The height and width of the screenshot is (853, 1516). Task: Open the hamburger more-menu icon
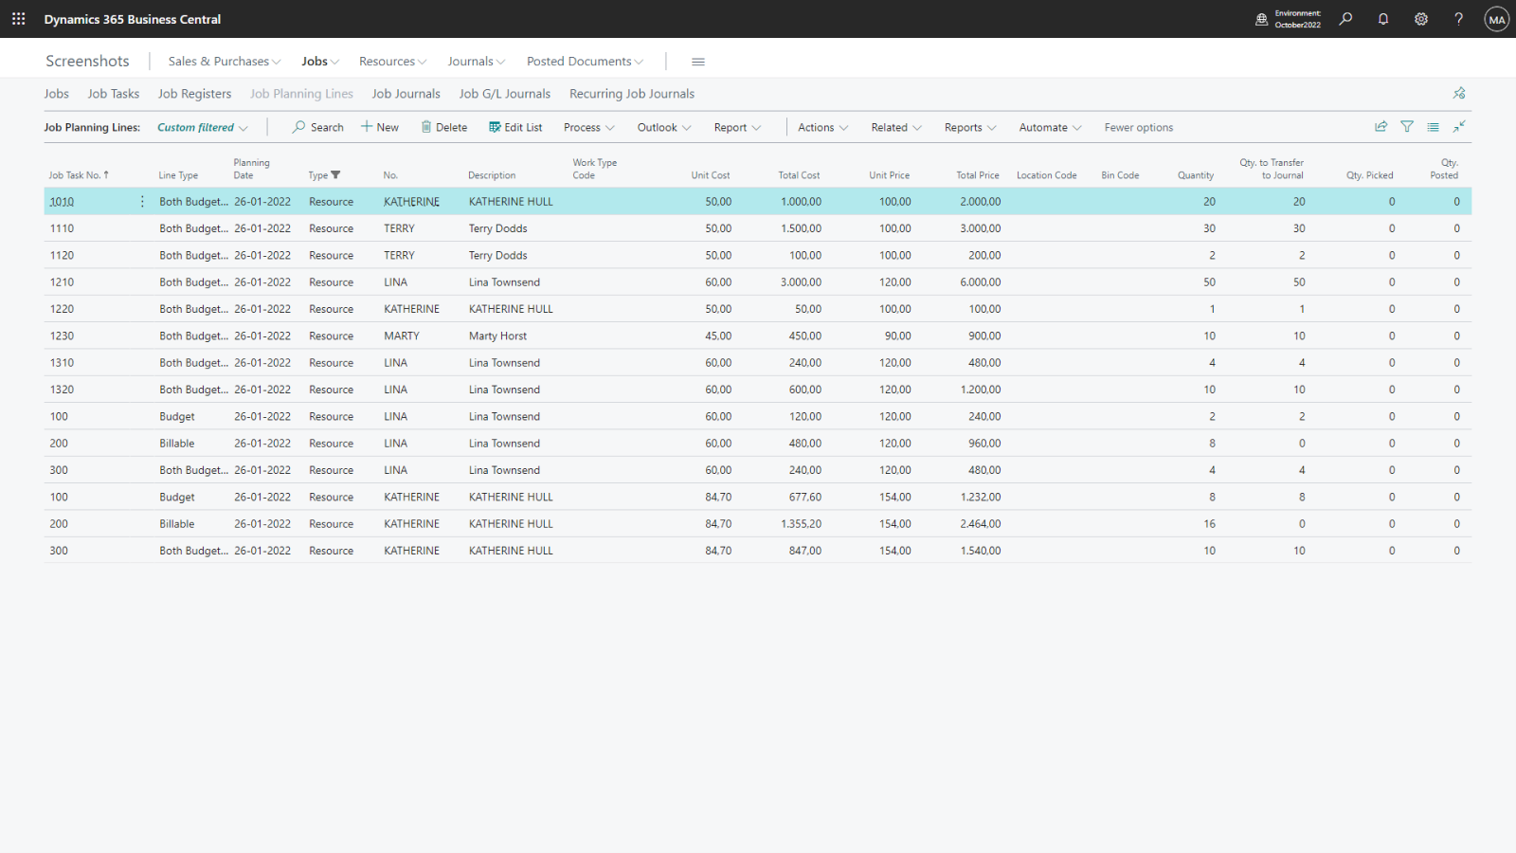pos(698,62)
